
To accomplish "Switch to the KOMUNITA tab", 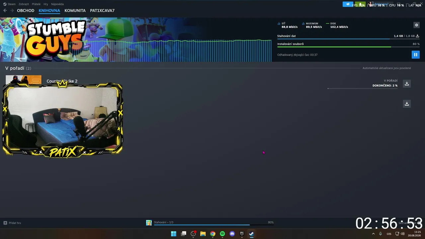I will pyautogui.click(x=75, y=11).
